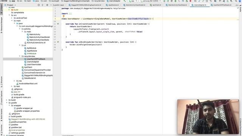Image resolution: width=242 pixels, height=136 pixels.
Task: Click the Git revert arrow icon
Action: 211,1
